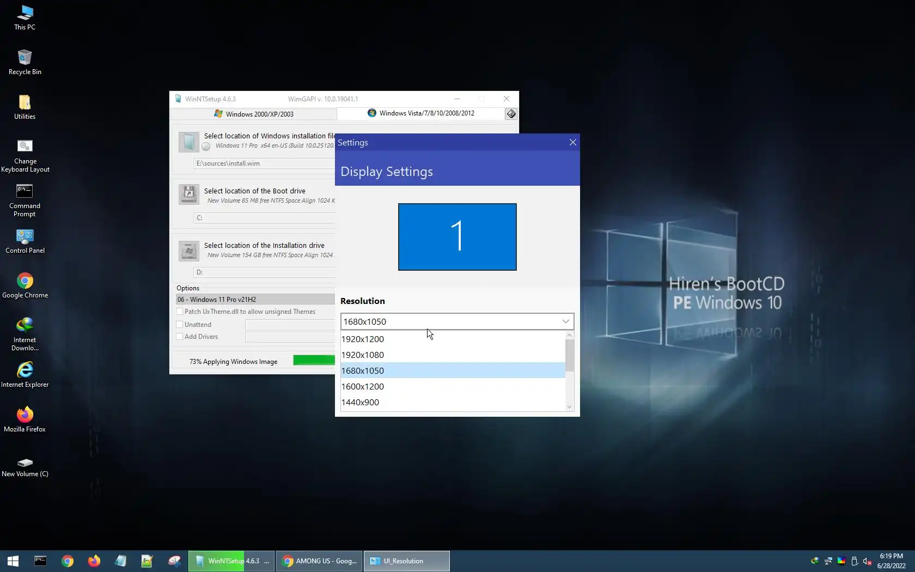Screen dimensions: 915x572
Task: Switch to Windows 2000/XP/2003 tab
Action: 254,114
